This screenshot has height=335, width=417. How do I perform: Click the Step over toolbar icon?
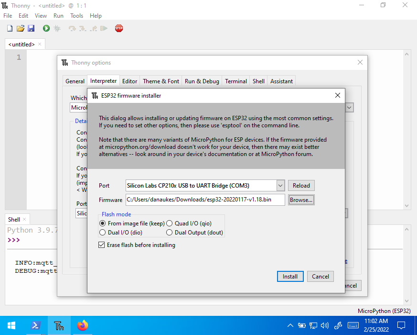(x=72, y=28)
